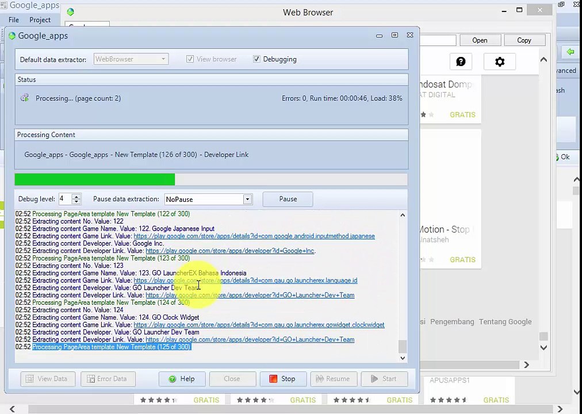
Task: Increase the debug level spinner value
Action: 76,197
